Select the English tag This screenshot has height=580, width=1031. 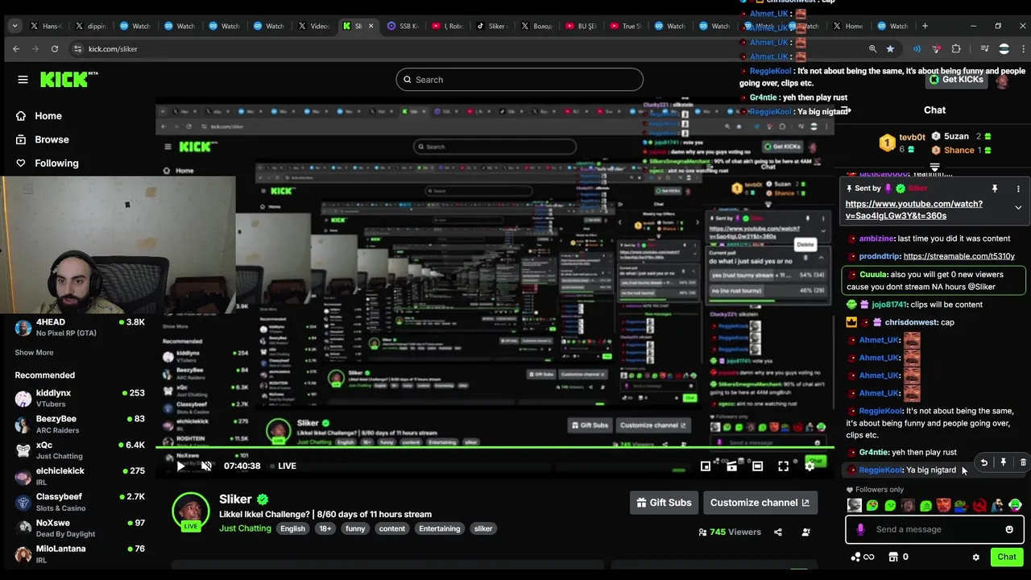(292, 528)
